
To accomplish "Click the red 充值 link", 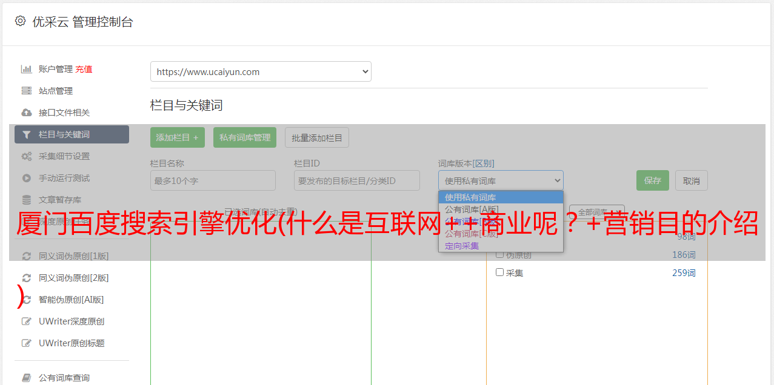I will pos(84,69).
